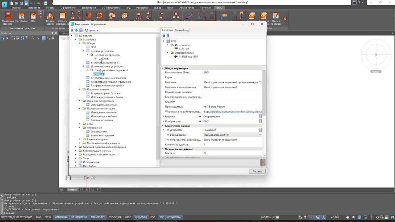395x222 pixels.
Task: Click the Закрыть button
Action: (257, 171)
